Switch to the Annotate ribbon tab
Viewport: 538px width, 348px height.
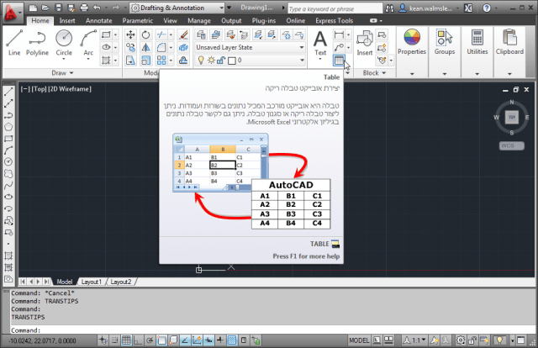point(99,21)
